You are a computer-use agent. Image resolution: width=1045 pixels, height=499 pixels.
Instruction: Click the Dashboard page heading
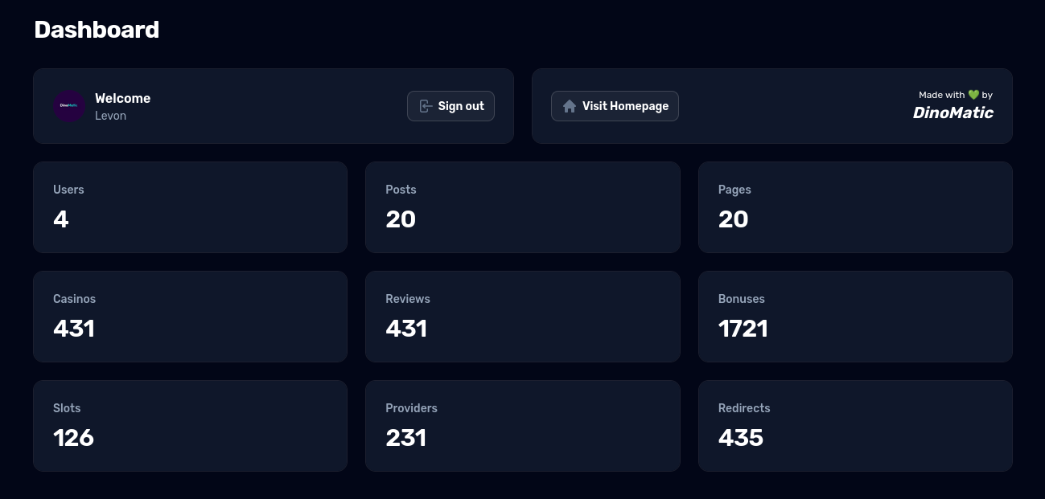pos(97,30)
